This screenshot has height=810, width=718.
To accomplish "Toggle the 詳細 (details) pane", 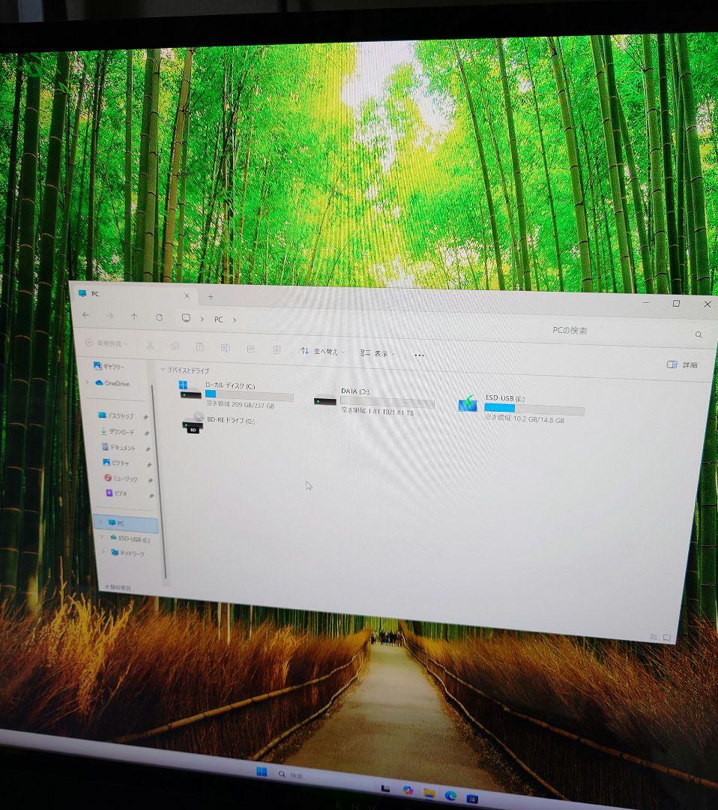I will (x=684, y=364).
